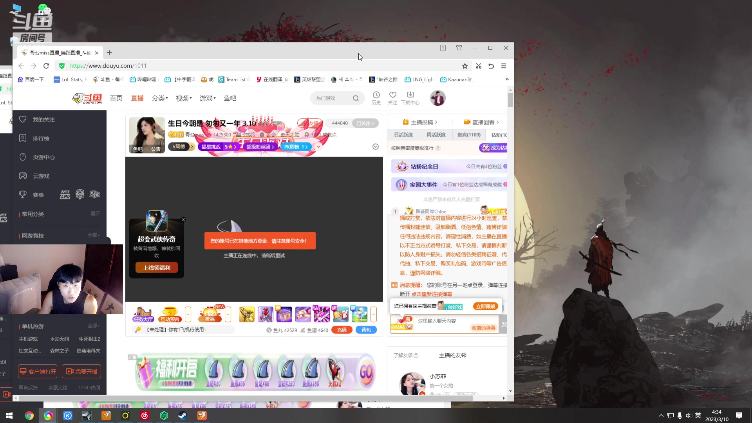Open the notification center icon in system tray

tap(739, 416)
